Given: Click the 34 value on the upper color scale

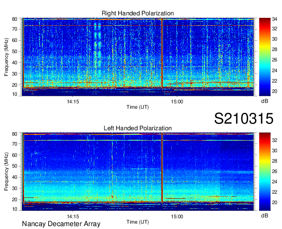Looking at the screenshot, I should click(x=275, y=19).
